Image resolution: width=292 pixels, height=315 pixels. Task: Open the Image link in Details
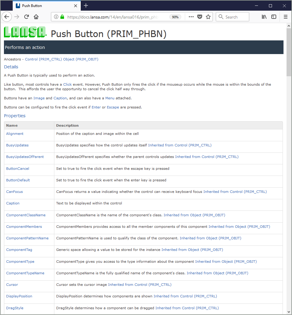(39, 98)
